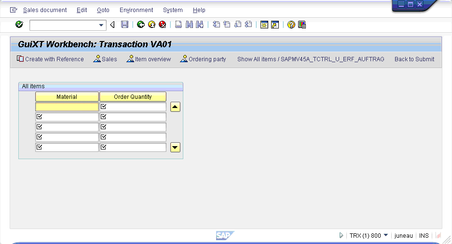Screen dimensions: 452x244
Task: Click the second-row Material field
Action: tap(67, 117)
